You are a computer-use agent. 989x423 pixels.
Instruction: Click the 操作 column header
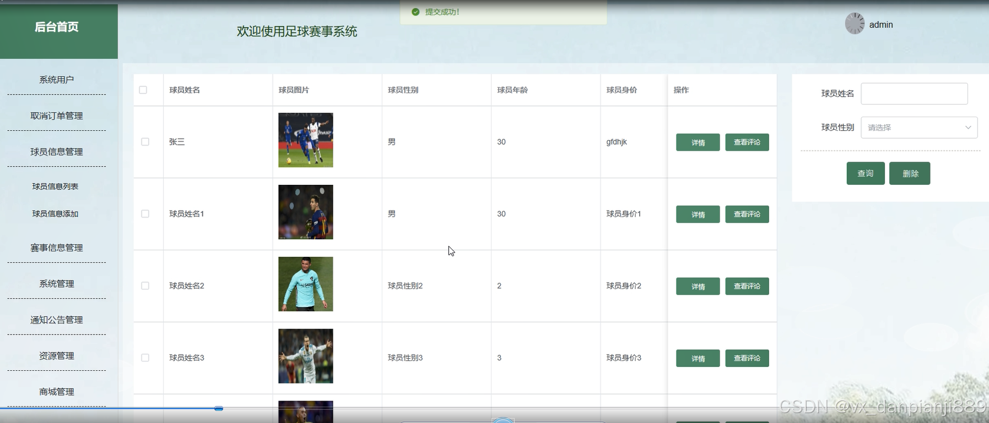(x=681, y=90)
